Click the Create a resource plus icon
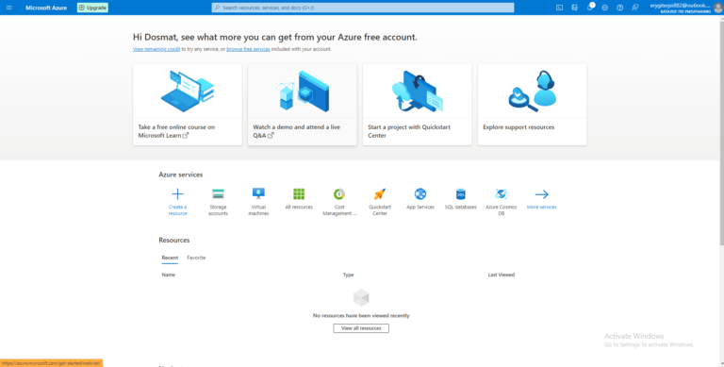Image resolution: width=724 pixels, height=367 pixels. [178, 194]
